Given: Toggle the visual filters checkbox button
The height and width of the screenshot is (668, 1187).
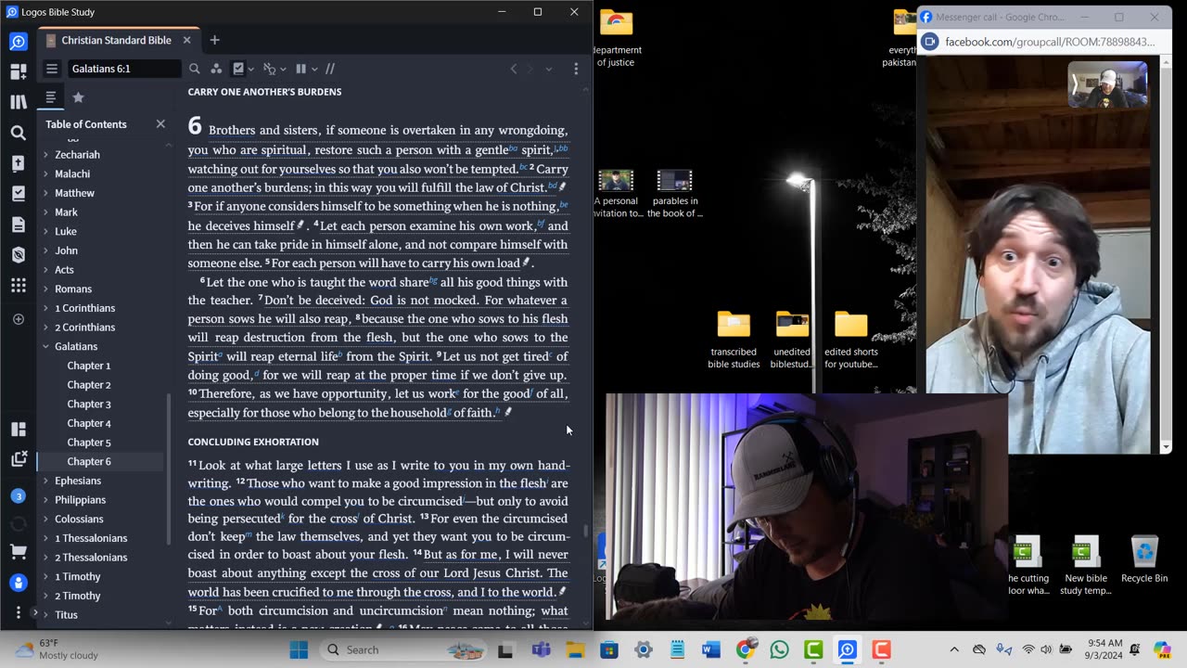Looking at the screenshot, I should (238, 69).
